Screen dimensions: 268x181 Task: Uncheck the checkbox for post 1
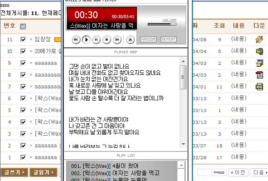pos(23,157)
